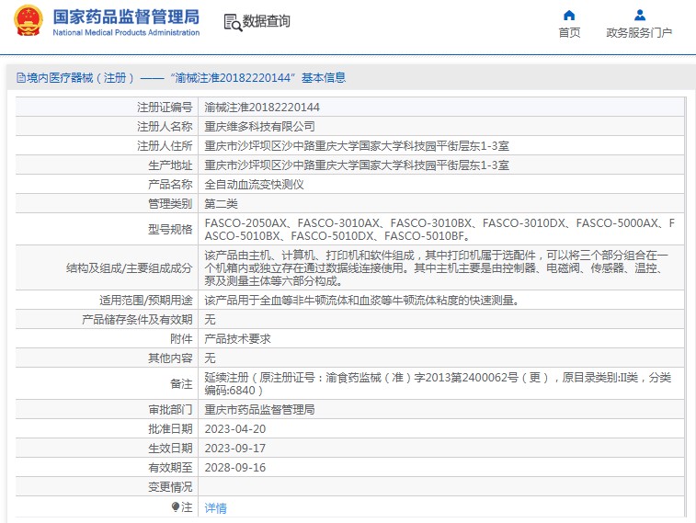Click the 产品技术要求 attachment text
This screenshot has height=523, width=696.
237,338
